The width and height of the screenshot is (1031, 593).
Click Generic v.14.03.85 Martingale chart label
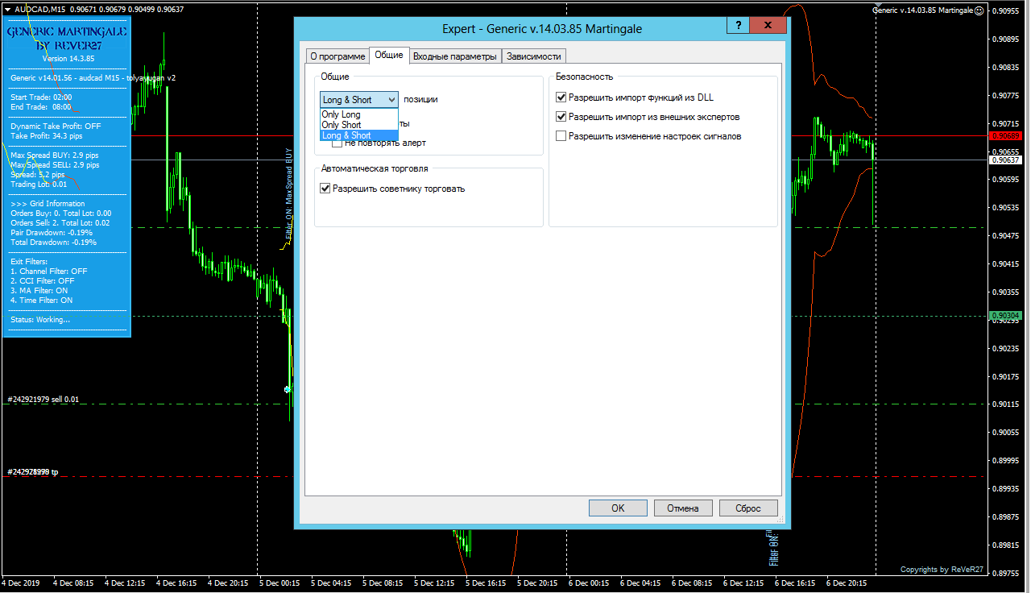(923, 10)
